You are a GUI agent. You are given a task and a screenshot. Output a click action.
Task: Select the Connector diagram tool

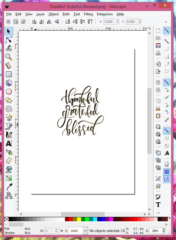click(x=9, y=195)
